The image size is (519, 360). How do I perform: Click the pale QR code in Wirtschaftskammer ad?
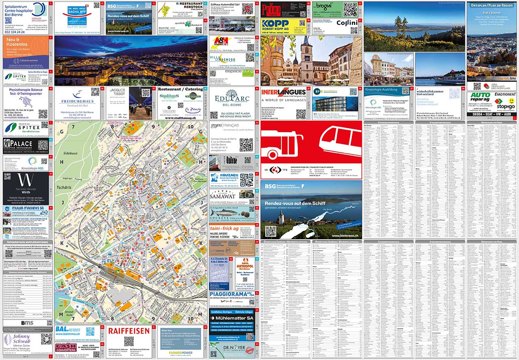(454, 94)
